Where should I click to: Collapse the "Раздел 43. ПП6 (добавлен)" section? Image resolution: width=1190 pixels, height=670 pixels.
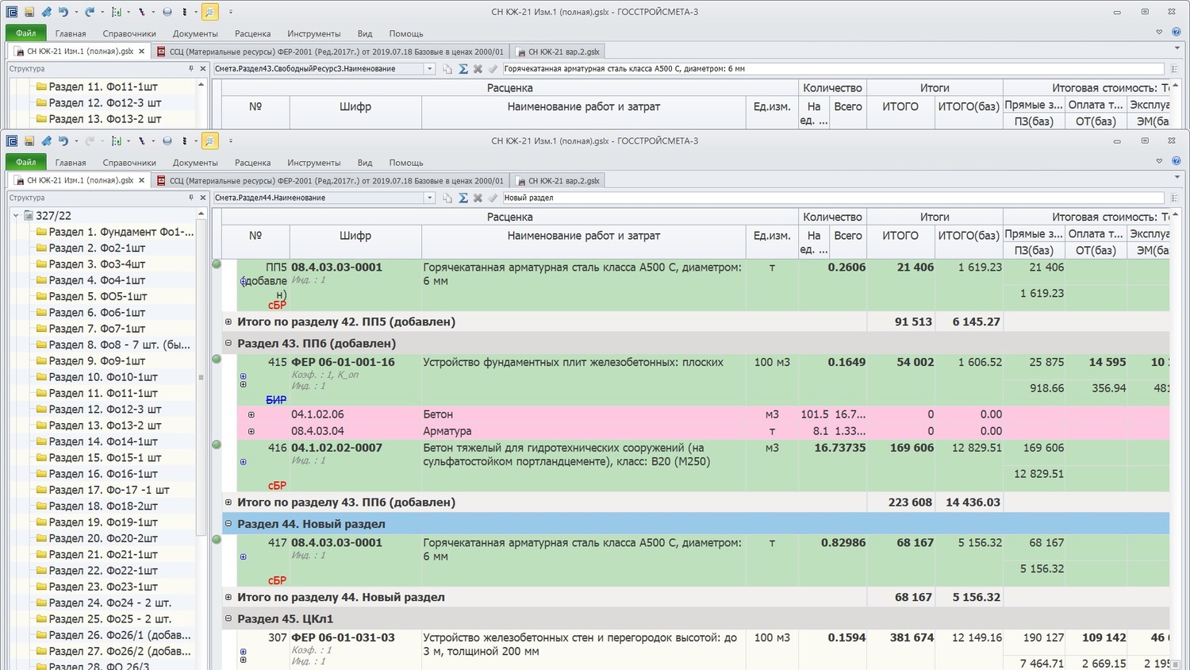[x=228, y=344]
